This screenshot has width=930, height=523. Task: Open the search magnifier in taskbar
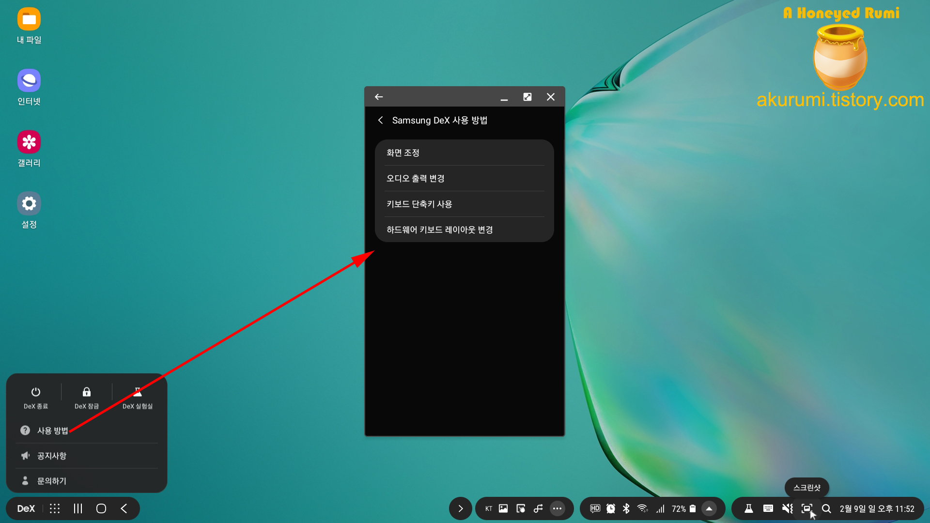[x=826, y=508]
